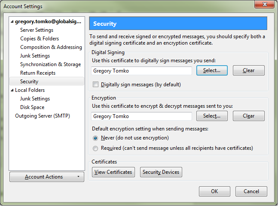The height and width of the screenshot is (206, 278).
Task: Open Composition & Addressing settings
Action: (x=51, y=47)
